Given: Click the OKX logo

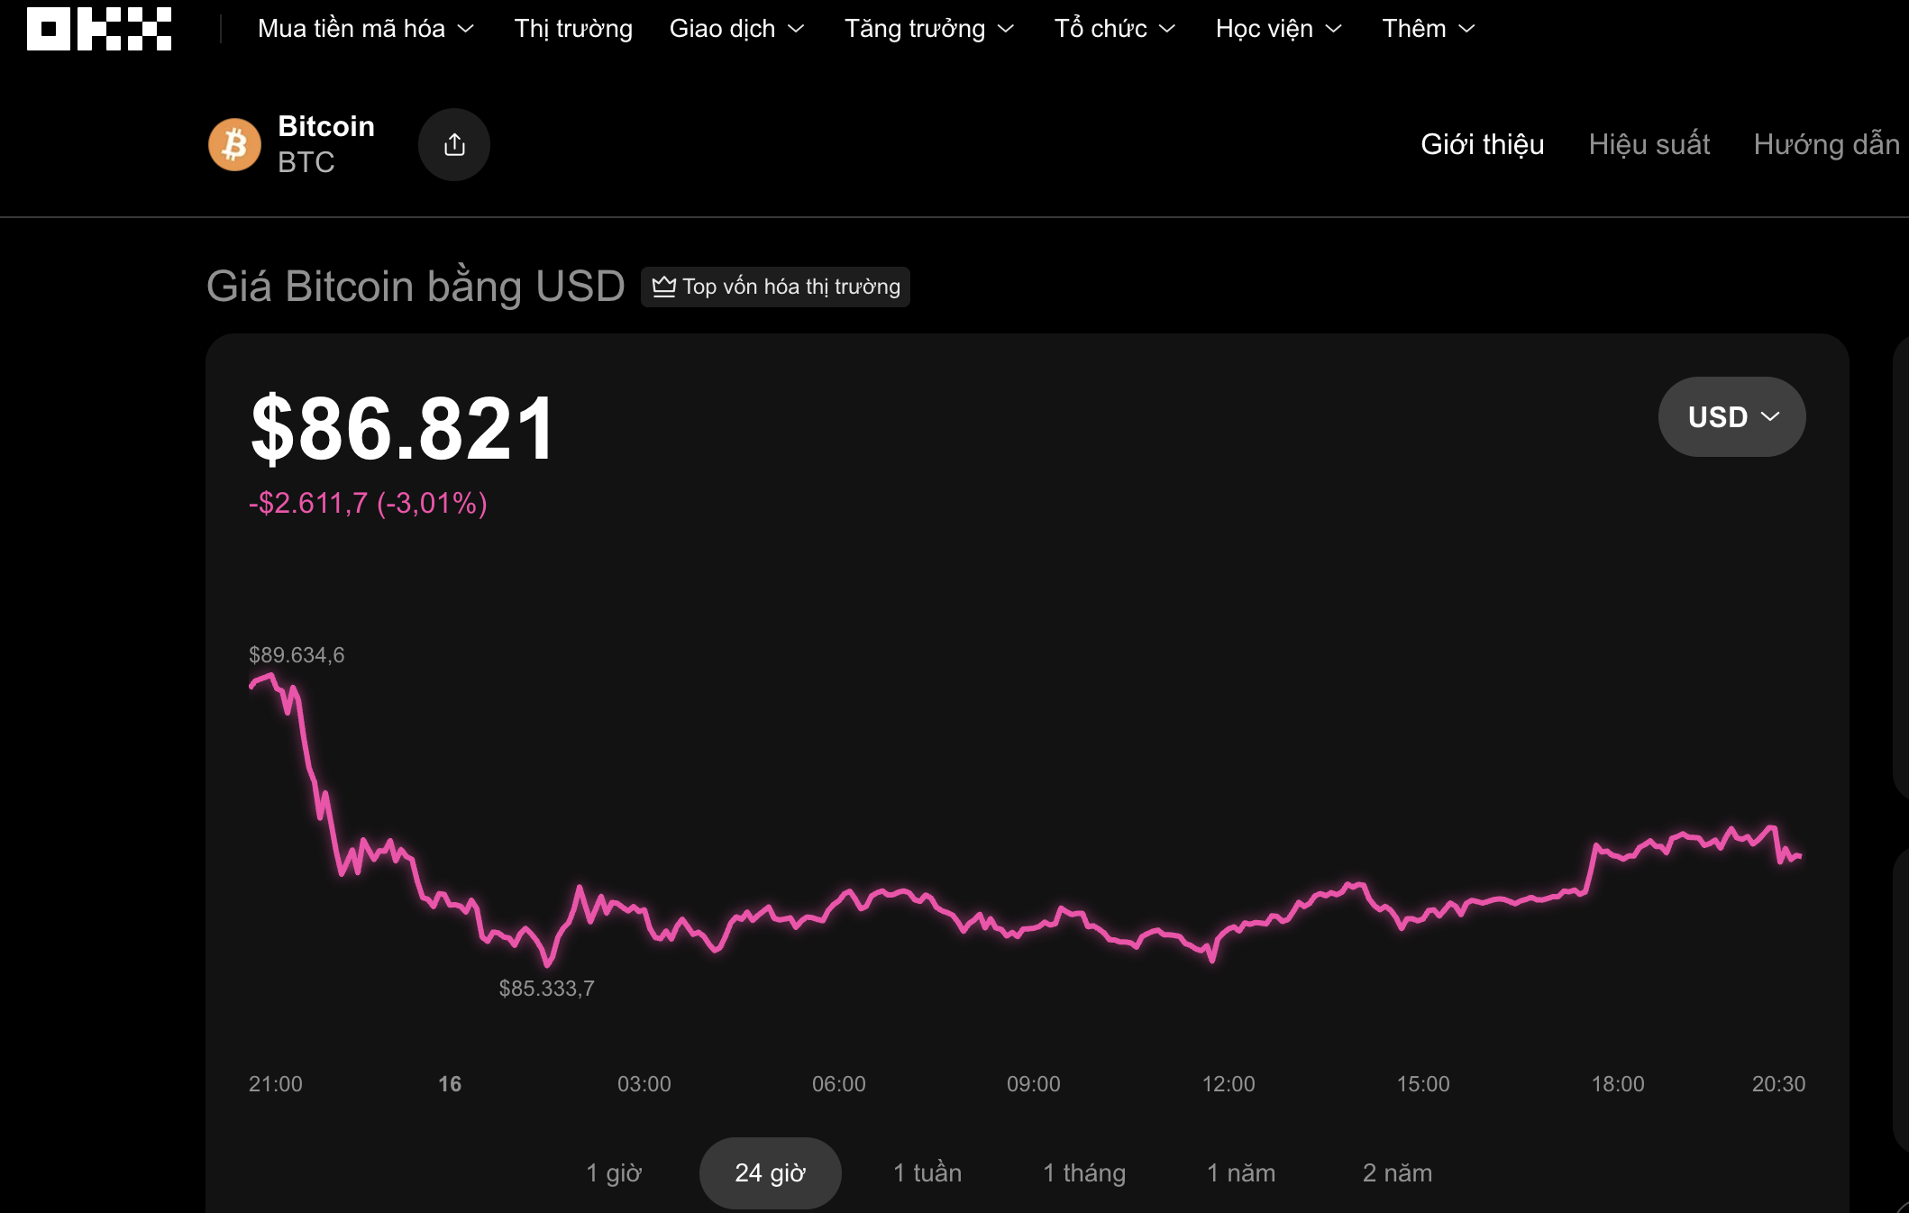Looking at the screenshot, I should pyautogui.click(x=97, y=28).
